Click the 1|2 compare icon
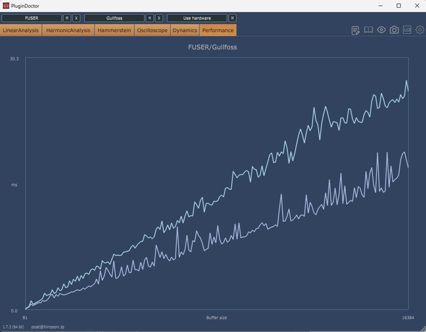The height and width of the screenshot is (332, 426). 407,30
